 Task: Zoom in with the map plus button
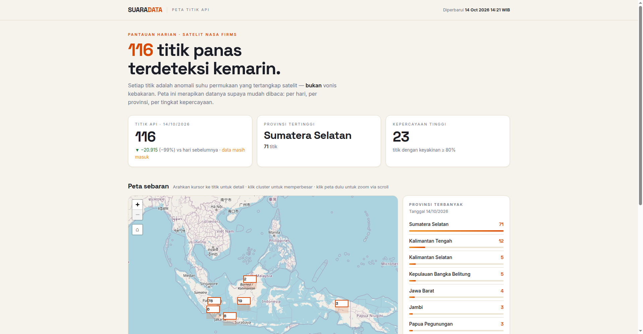pyautogui.click(x=137, y=204)
